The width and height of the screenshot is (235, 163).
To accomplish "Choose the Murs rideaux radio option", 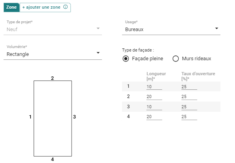I will 176,59.
